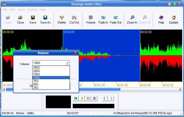184x117 pixels.
Task: Click the 00:01:20 ruler mark
Action: point(99,85)
